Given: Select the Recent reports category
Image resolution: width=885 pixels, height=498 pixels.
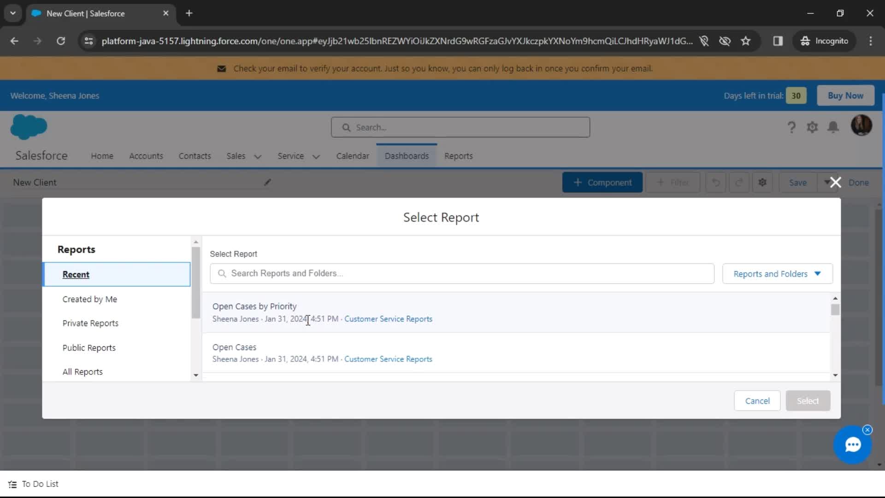Looking at the screenshot, I should (x=117, y=274).
